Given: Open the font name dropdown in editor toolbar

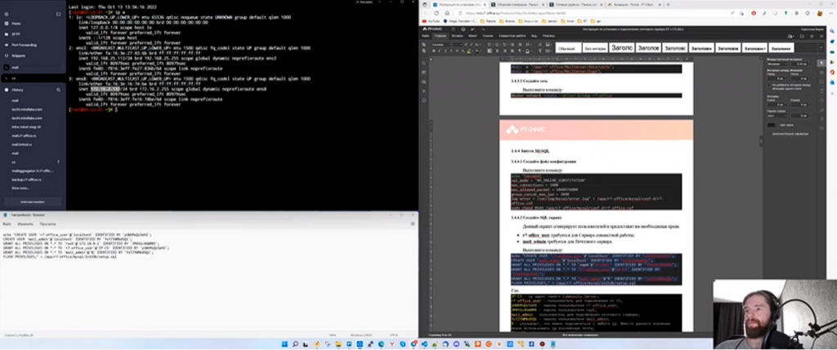Looking at the screenshot, I should [440, 44].
